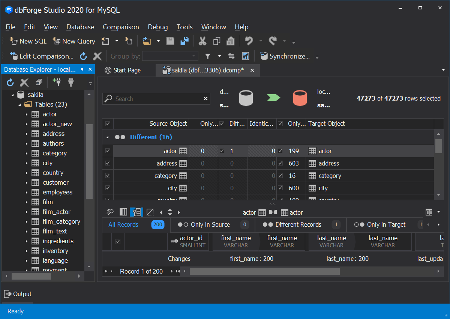This screenshot has height=319, width=450.
Task: Click the Database Explorer vertical scrollbar
Action: (89, 161)
